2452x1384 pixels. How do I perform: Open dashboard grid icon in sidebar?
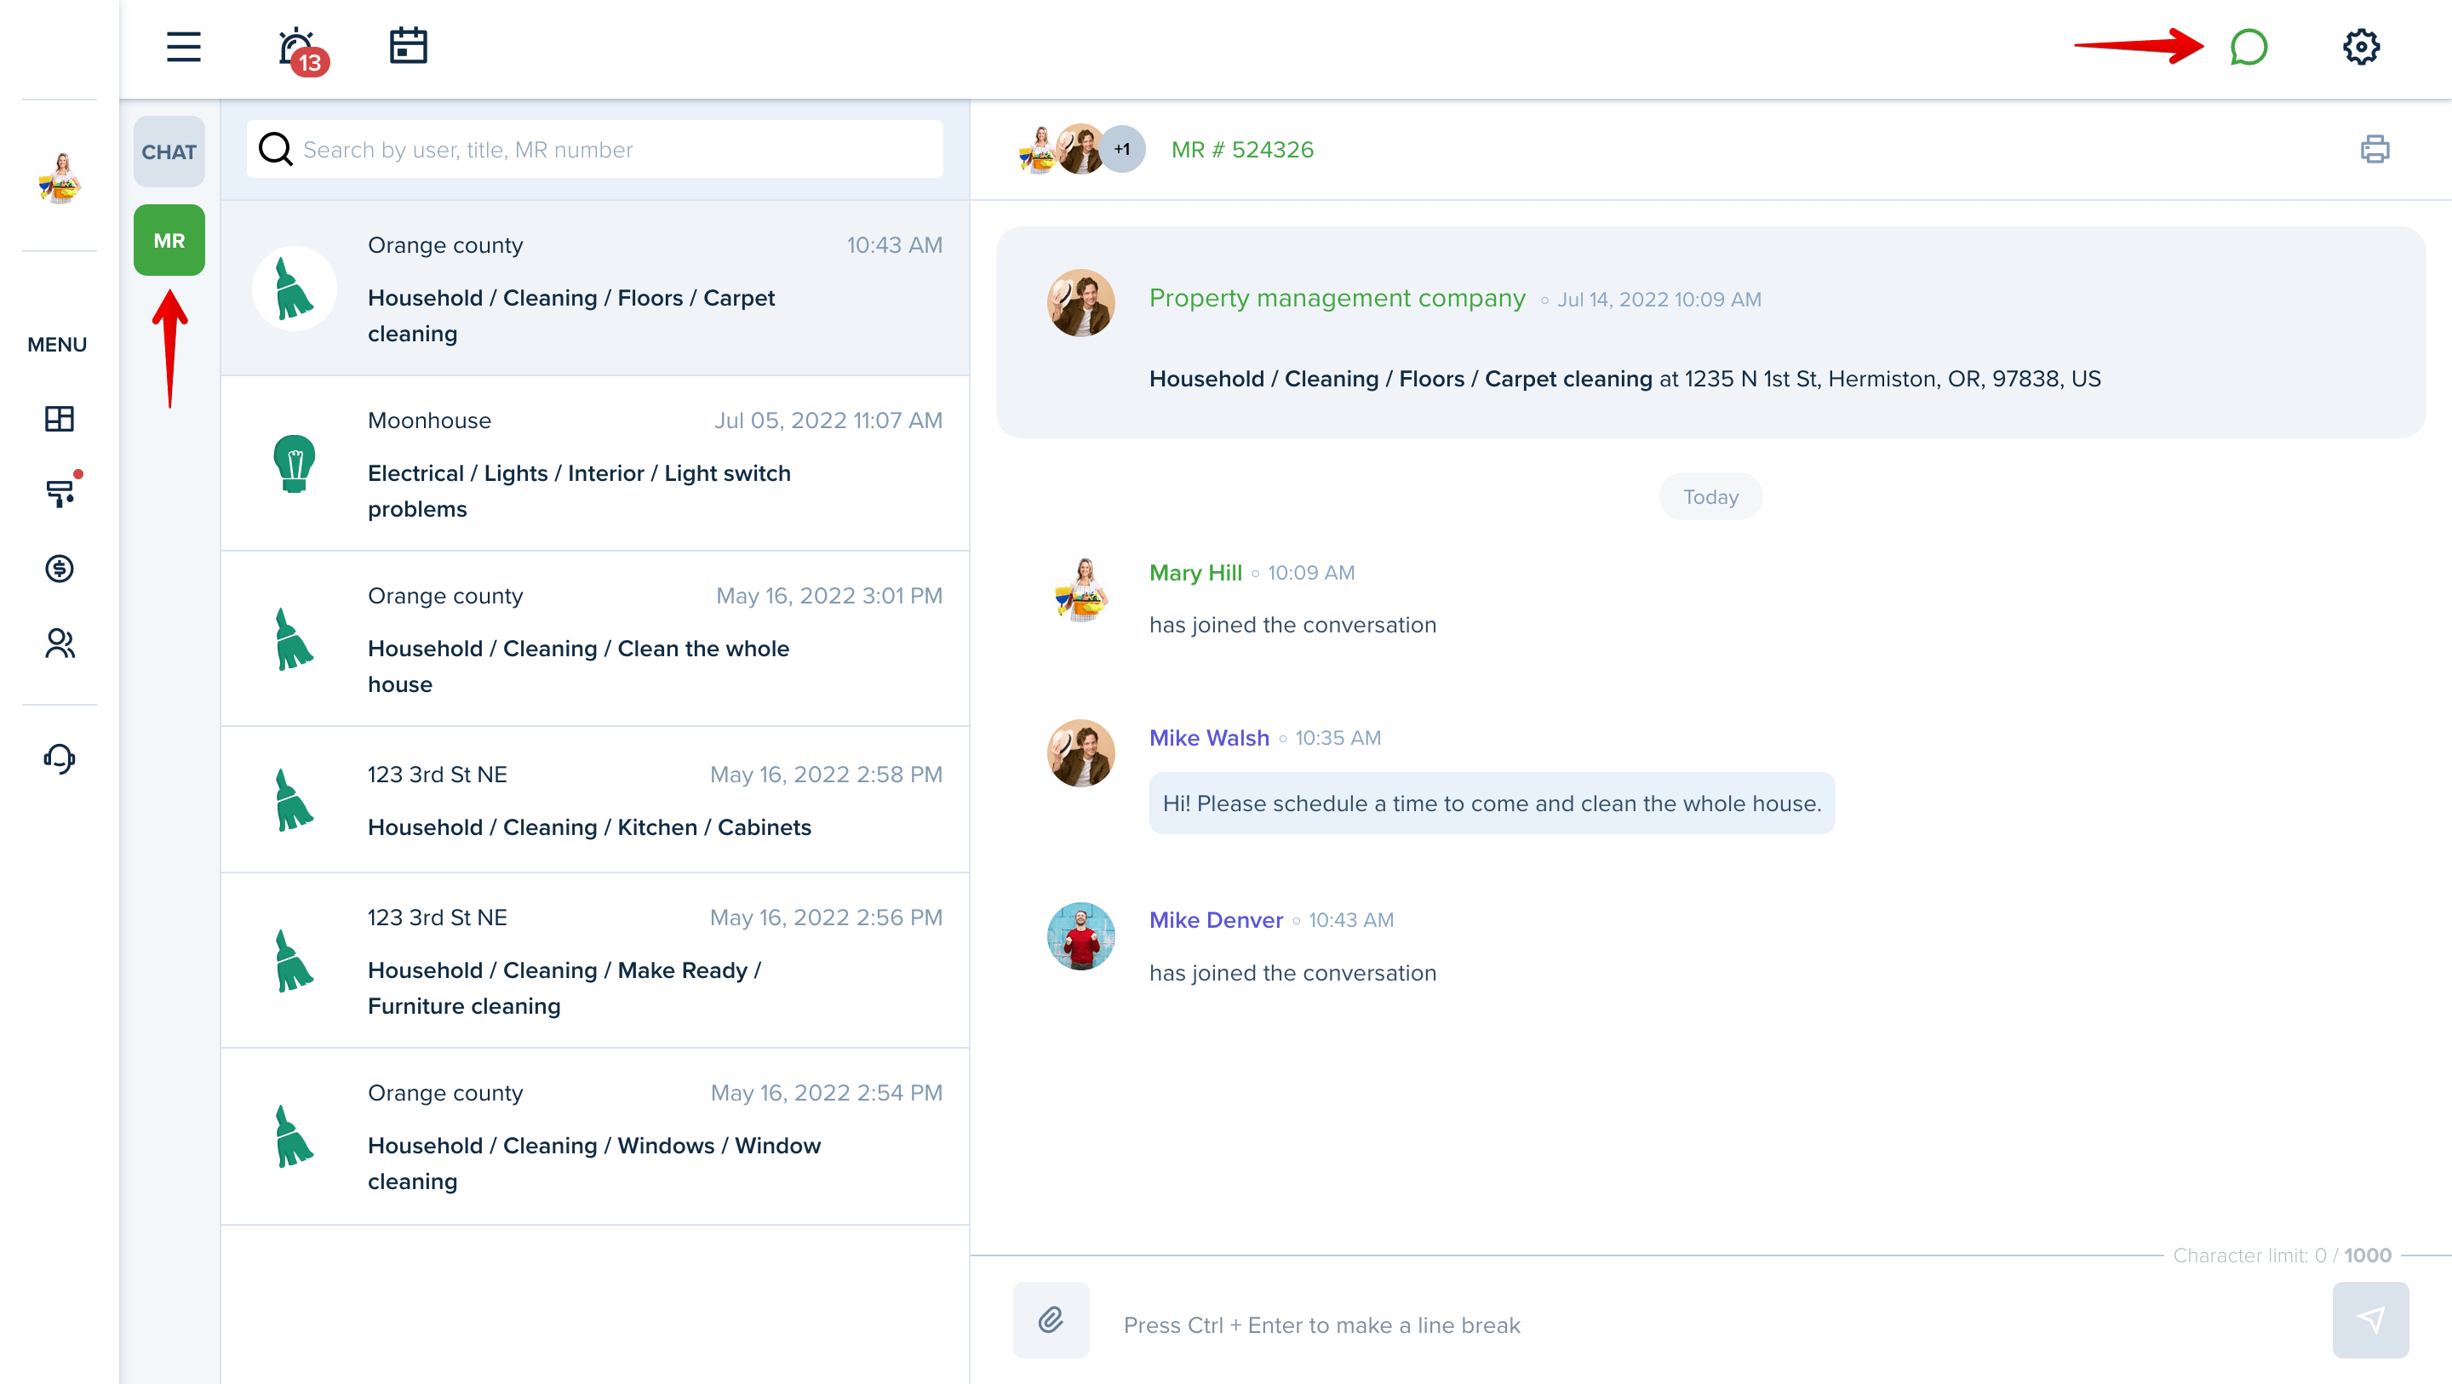click(x=59, y=419)
